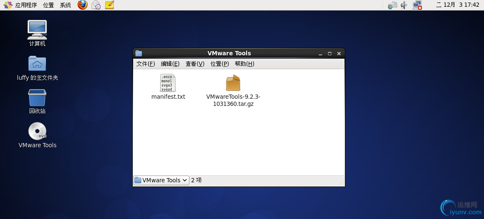Select the 回收站 trash icon
The height and width of the screenshot is (219, 484).
(37, 102)
